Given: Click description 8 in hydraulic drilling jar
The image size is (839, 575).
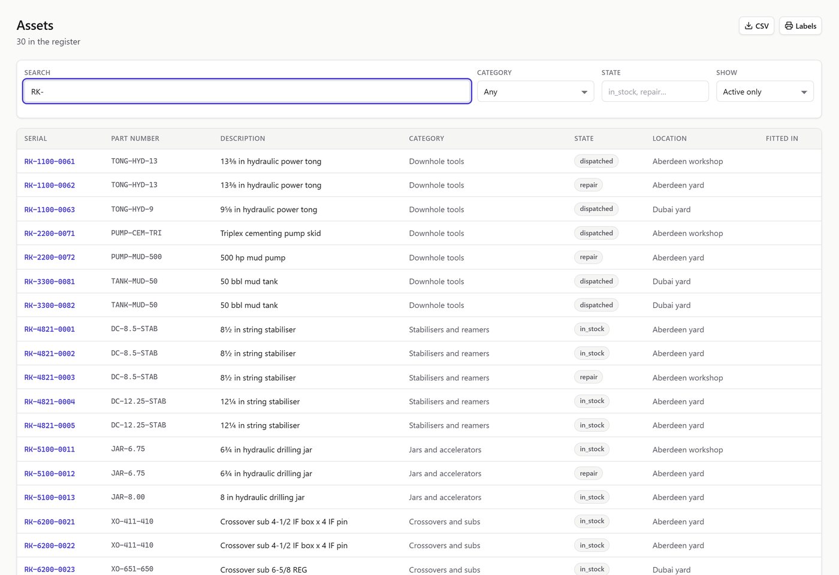Looking at the screenshot, I should (262, 497).
